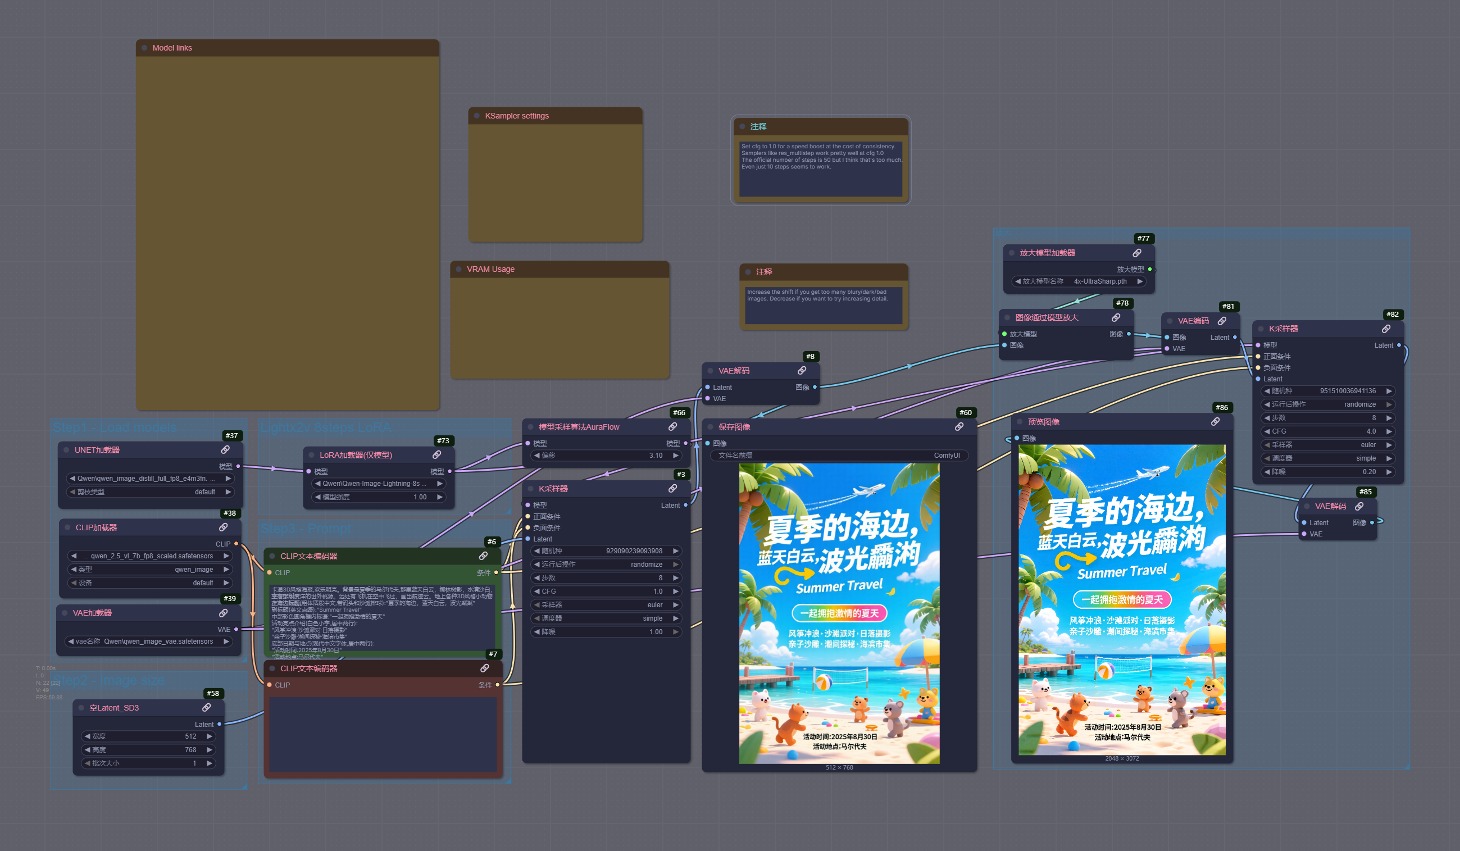
Task: Increase 宽度 512 with its right arrow
Action: tap(209, 736)
